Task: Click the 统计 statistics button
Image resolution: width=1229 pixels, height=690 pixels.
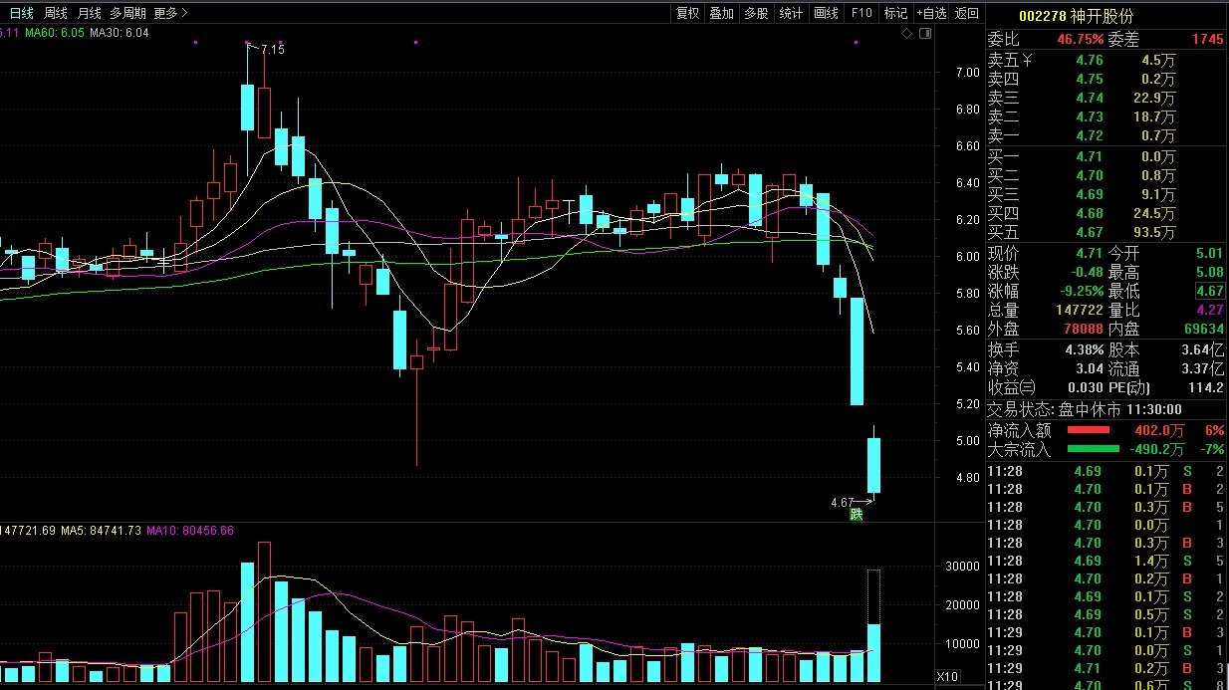Action: point(791,13)
